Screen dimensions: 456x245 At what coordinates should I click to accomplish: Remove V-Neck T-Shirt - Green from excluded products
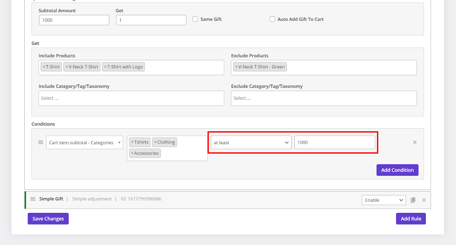pos(236,67)
